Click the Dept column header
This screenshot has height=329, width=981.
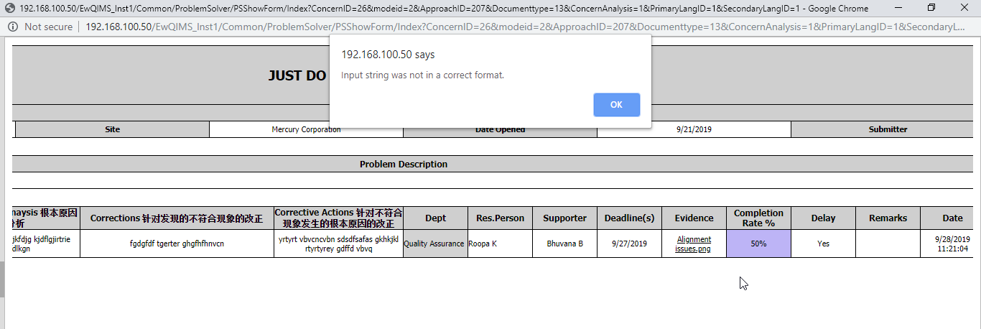click(x=435, y=218)
